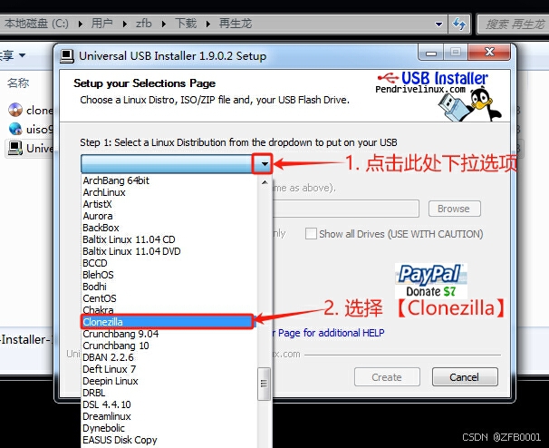Open the PayPal Donate $7 image
The width and height of the screenshot is (549, 448).
point(431,281)
